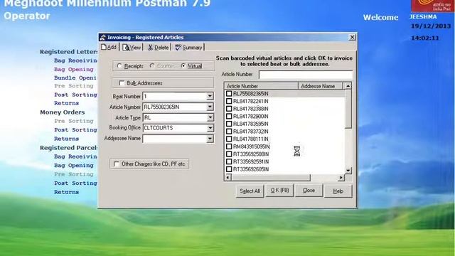Image resolution: width=455 pixels, height=256 pixels.
Task: Click the Invoicing dialog title bar icon
Action: (102, 37)
